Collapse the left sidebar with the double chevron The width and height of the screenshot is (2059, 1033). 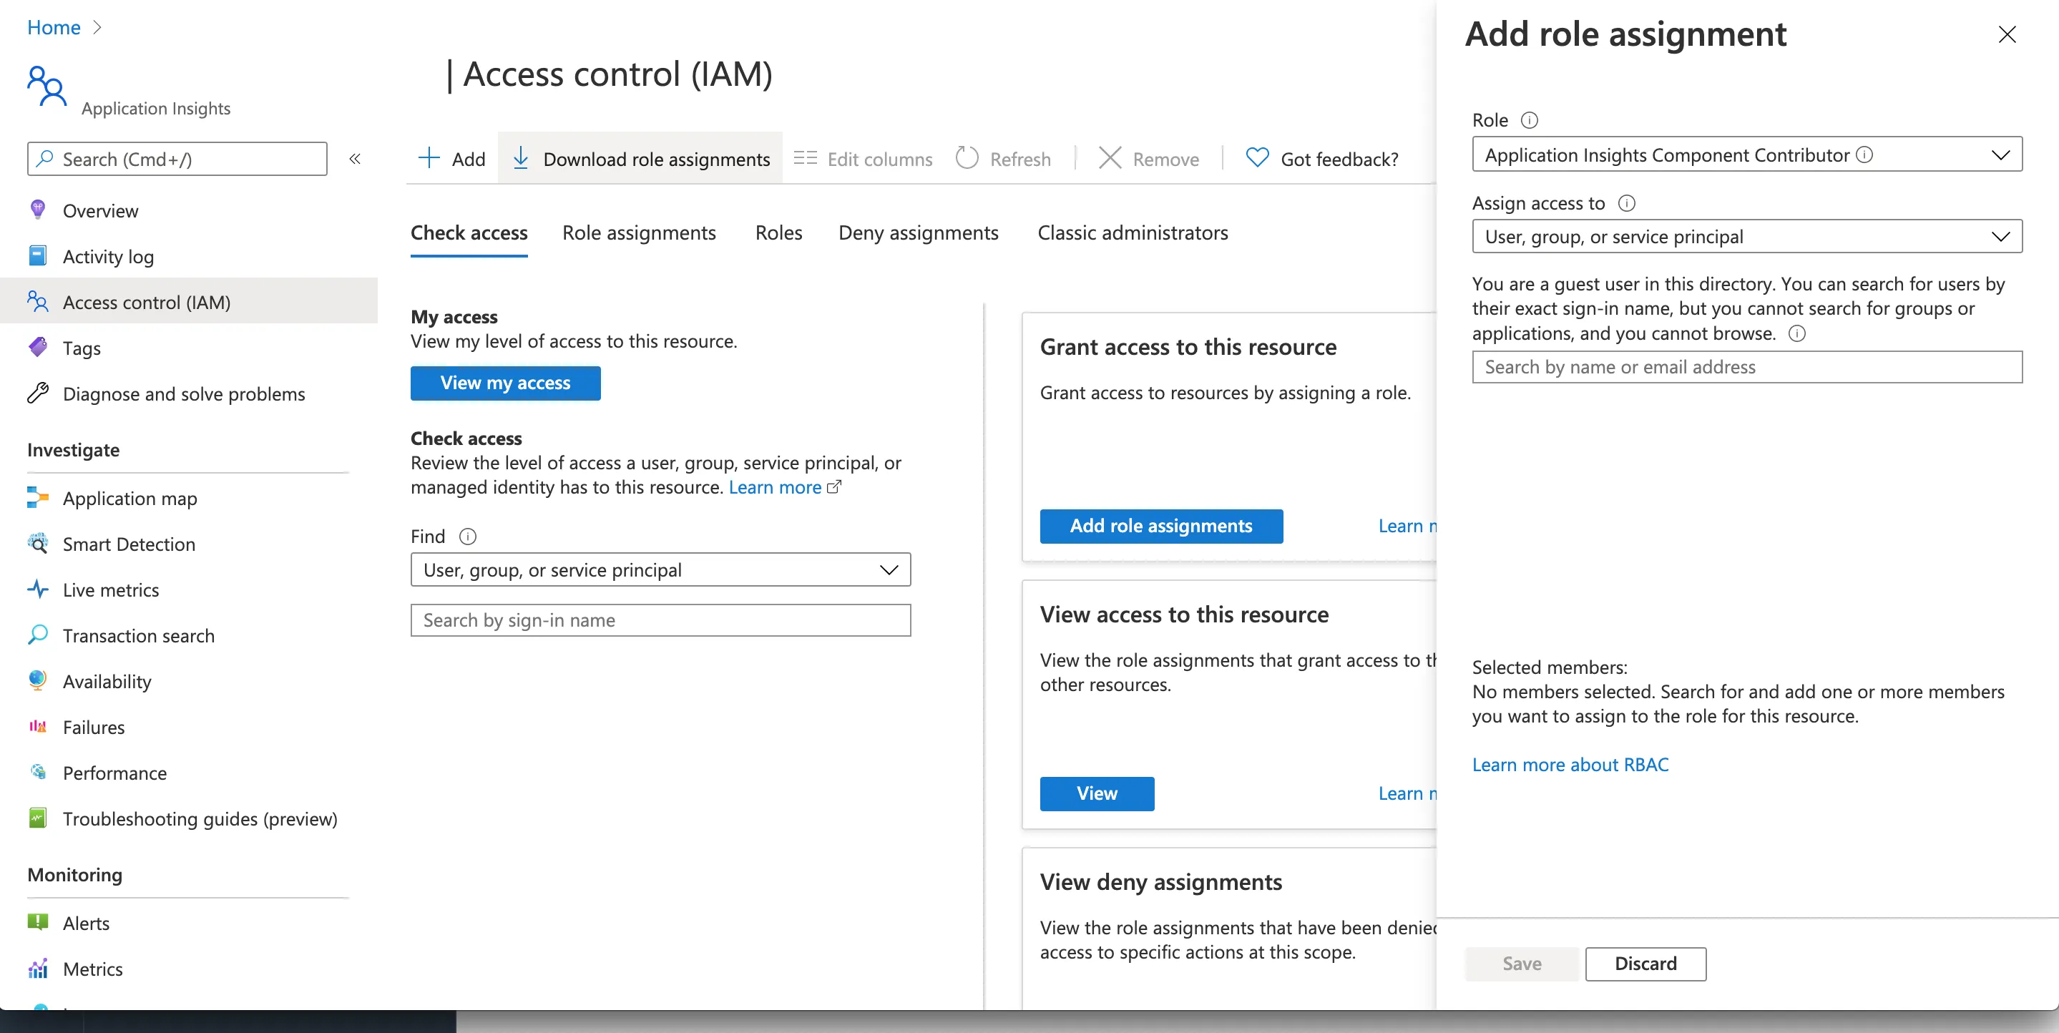click(x=355, y=159)
